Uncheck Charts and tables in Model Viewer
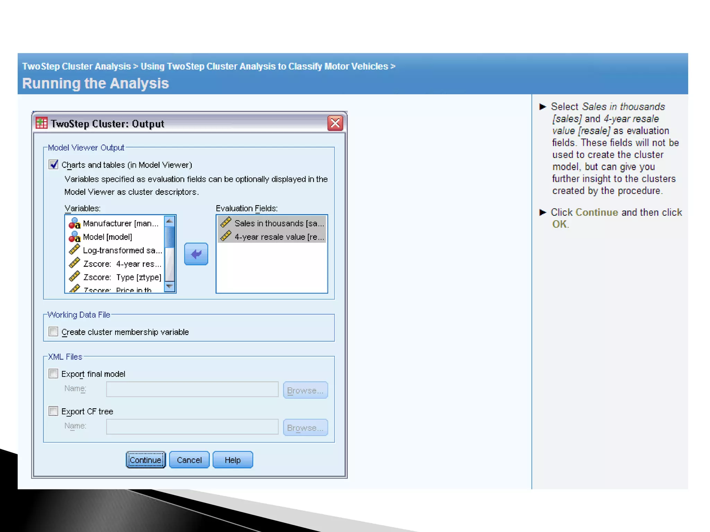The image size is (710, 532). 53,165
